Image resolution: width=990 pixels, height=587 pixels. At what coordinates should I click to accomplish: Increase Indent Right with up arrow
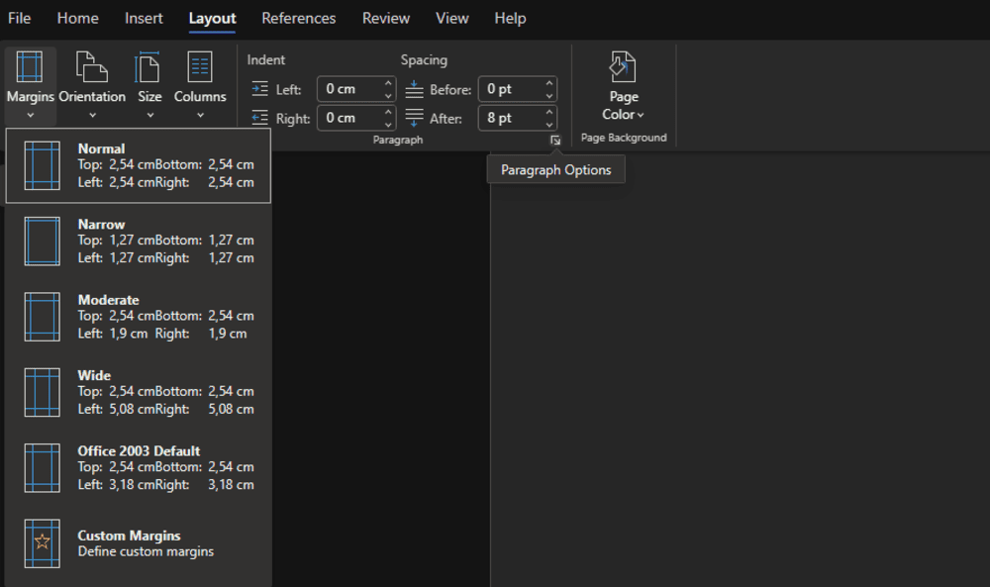coord(388,112)
